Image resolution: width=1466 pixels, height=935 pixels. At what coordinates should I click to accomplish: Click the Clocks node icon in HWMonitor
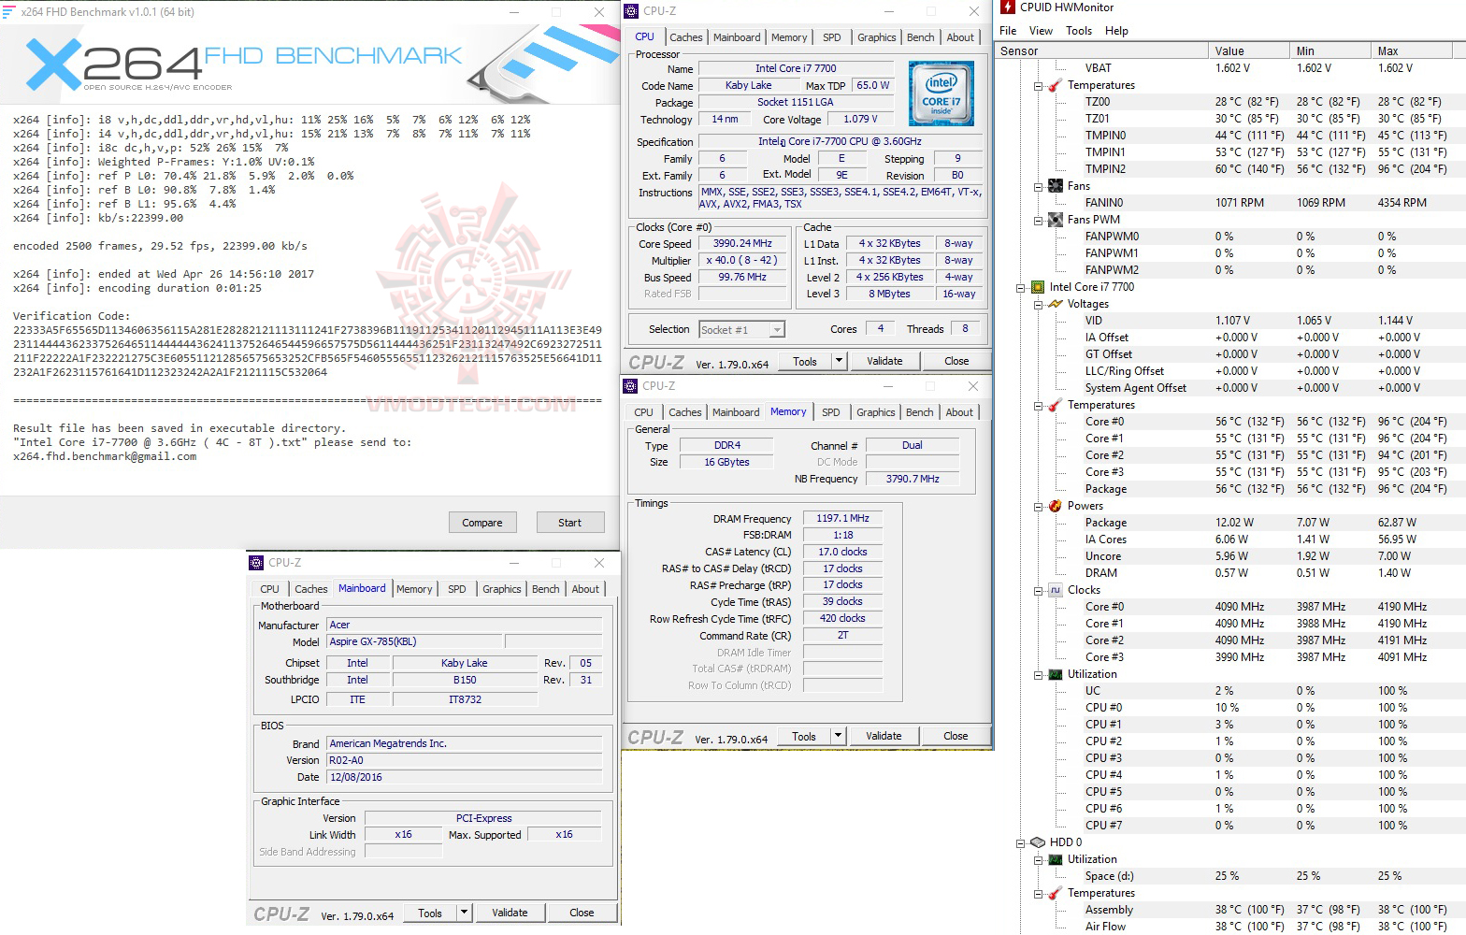coord(1055,590)
